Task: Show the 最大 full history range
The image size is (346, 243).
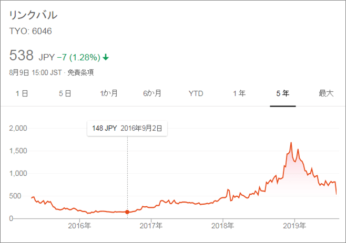Action: coord(326,93)
